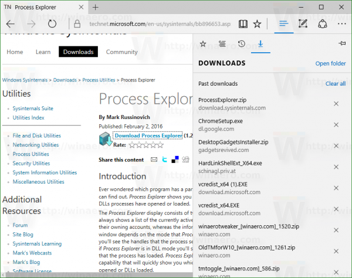This screenshot has height=278, width=352.
Task: Open the More actions ellipsis menu
Action: pos(341,24)
